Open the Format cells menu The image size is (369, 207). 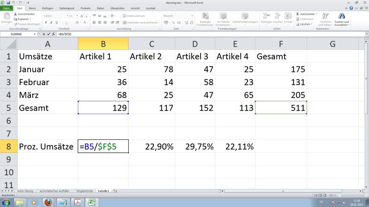pos(288,18)
